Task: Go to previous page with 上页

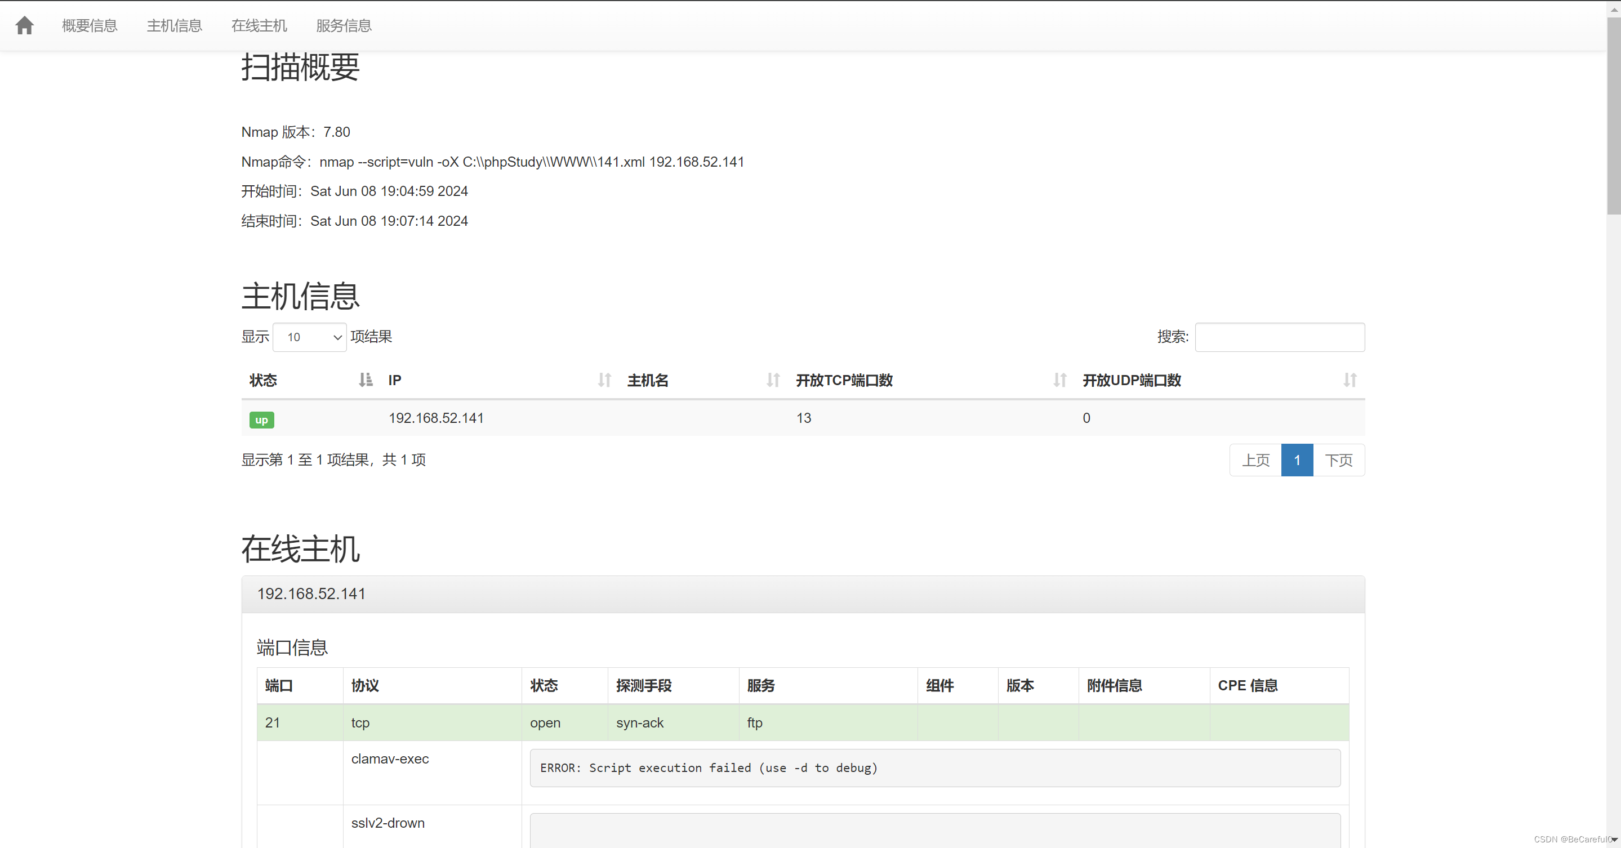Action: point(1255,460)
